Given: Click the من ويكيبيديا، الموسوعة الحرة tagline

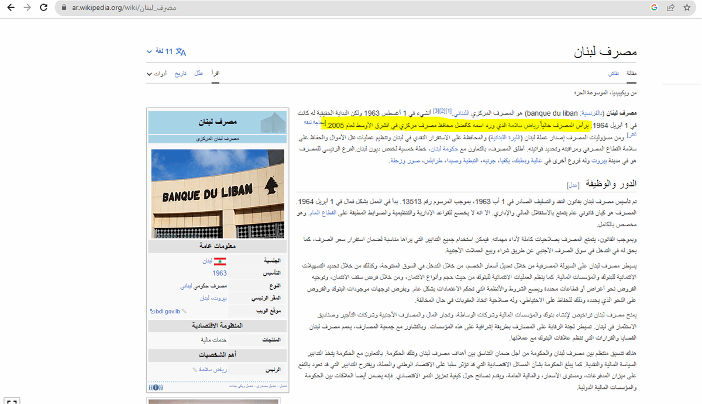Looking at the screenshot, I should (x=607, y=93).
